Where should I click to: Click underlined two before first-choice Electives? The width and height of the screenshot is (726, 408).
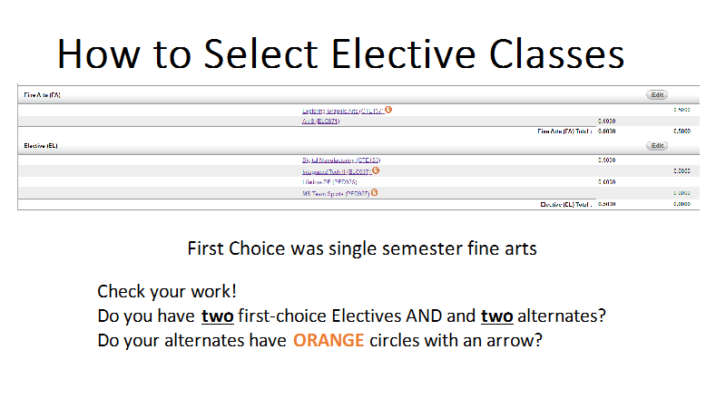click(217, 316)
